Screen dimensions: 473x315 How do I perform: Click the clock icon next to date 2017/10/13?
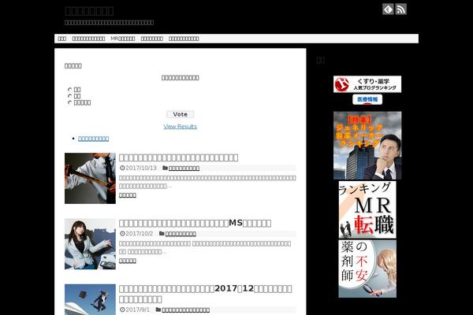coord(122,168)
